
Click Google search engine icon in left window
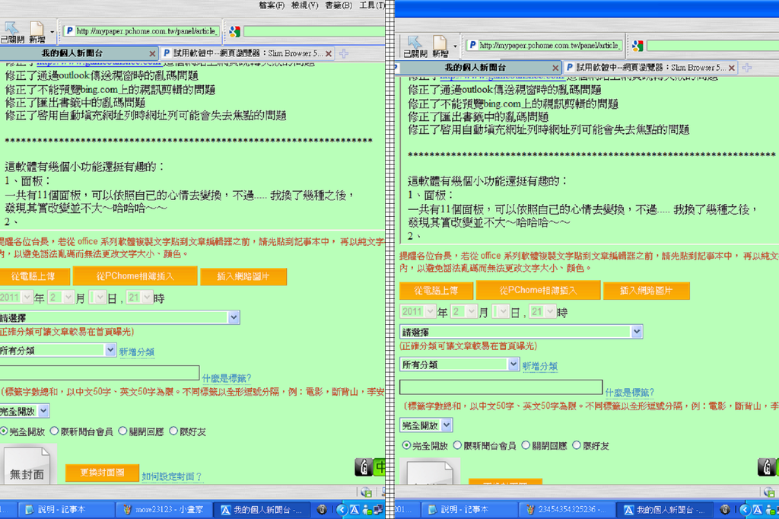[x=235, y=31]
